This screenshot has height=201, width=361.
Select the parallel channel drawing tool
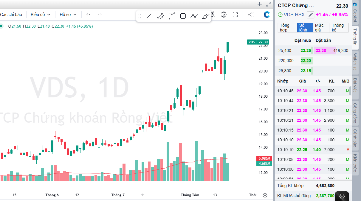[x=160, y=16]
